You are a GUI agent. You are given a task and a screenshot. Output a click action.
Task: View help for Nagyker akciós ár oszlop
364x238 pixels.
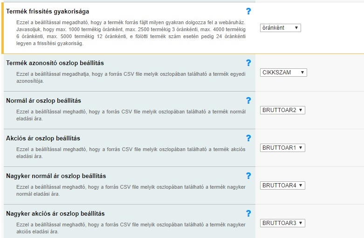pos(248,213)
